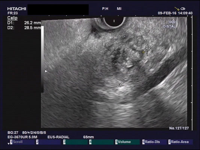The height and width of the screenshot is (150, 200).
Task: Click the EUS-RADIAL mode label
Action: (59, 137)
